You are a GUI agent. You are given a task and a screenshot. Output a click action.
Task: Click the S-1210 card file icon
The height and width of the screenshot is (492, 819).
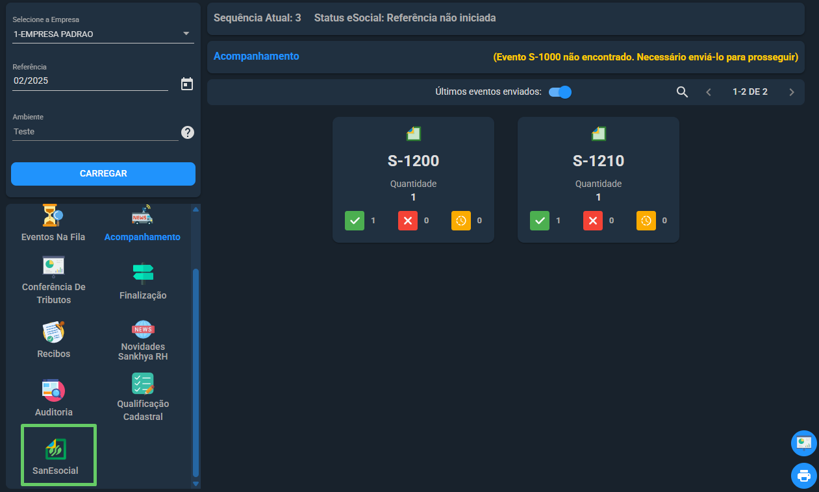point(599,134)
